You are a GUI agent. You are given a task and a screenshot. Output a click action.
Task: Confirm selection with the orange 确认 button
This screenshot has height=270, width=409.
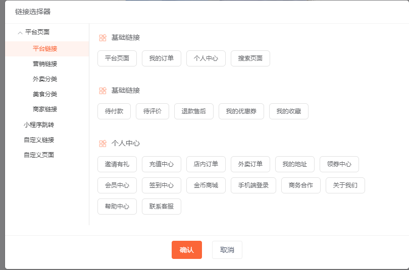187,250
